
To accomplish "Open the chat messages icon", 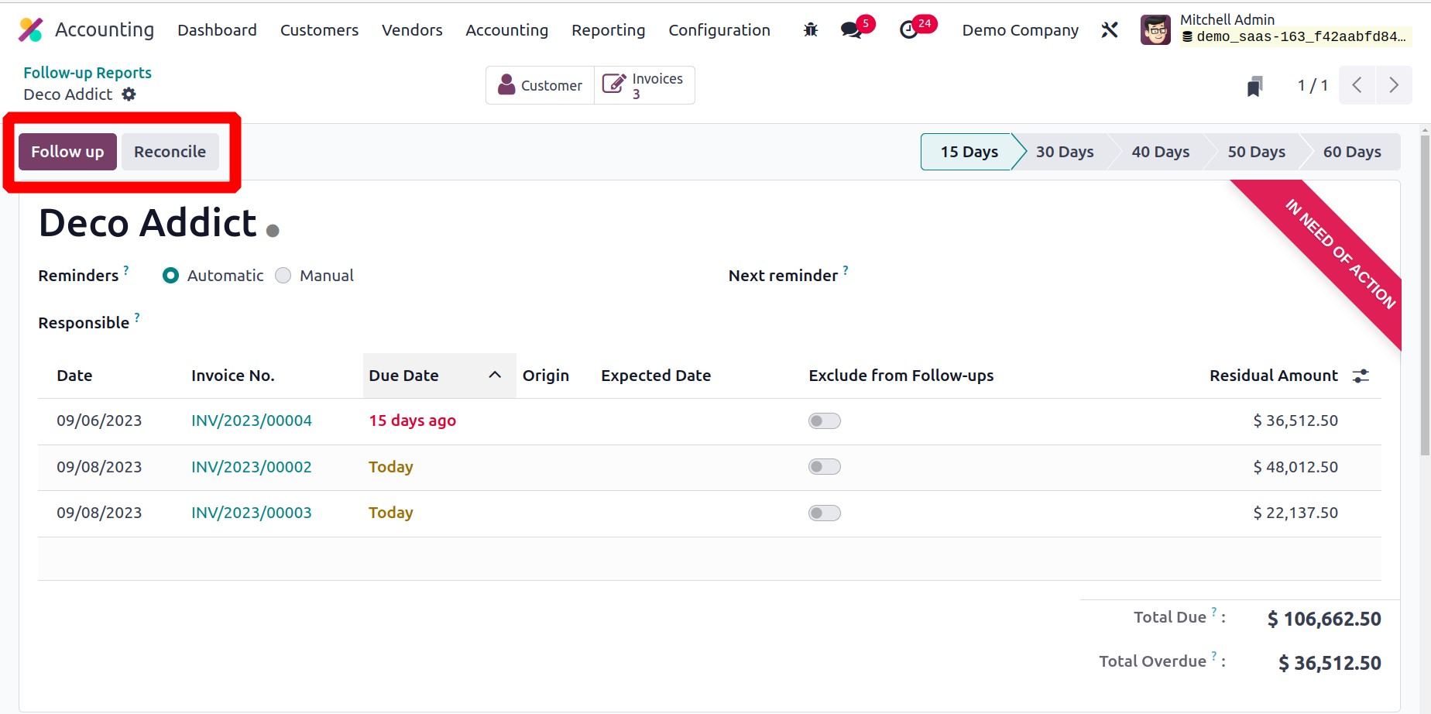I will point(851,30).
